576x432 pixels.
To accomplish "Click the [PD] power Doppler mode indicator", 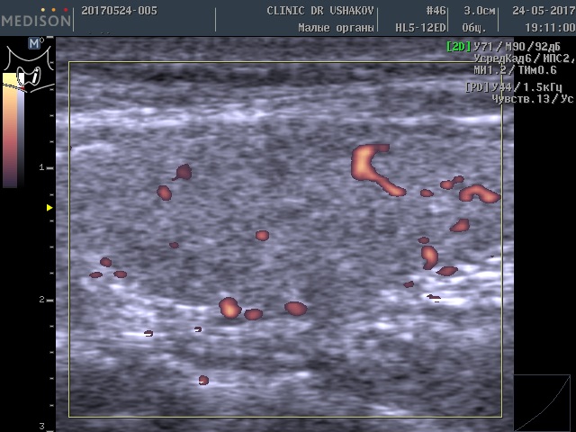I will tap(477, 87).
